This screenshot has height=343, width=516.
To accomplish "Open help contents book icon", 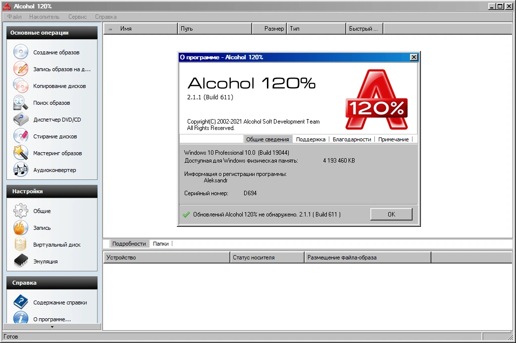I will click(21, 302).
